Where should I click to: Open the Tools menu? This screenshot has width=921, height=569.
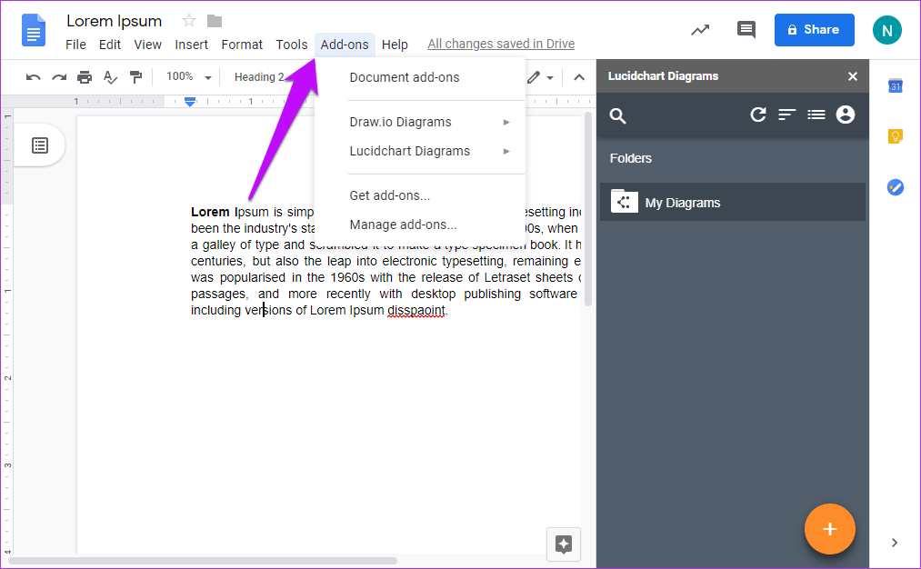[292, 45]
